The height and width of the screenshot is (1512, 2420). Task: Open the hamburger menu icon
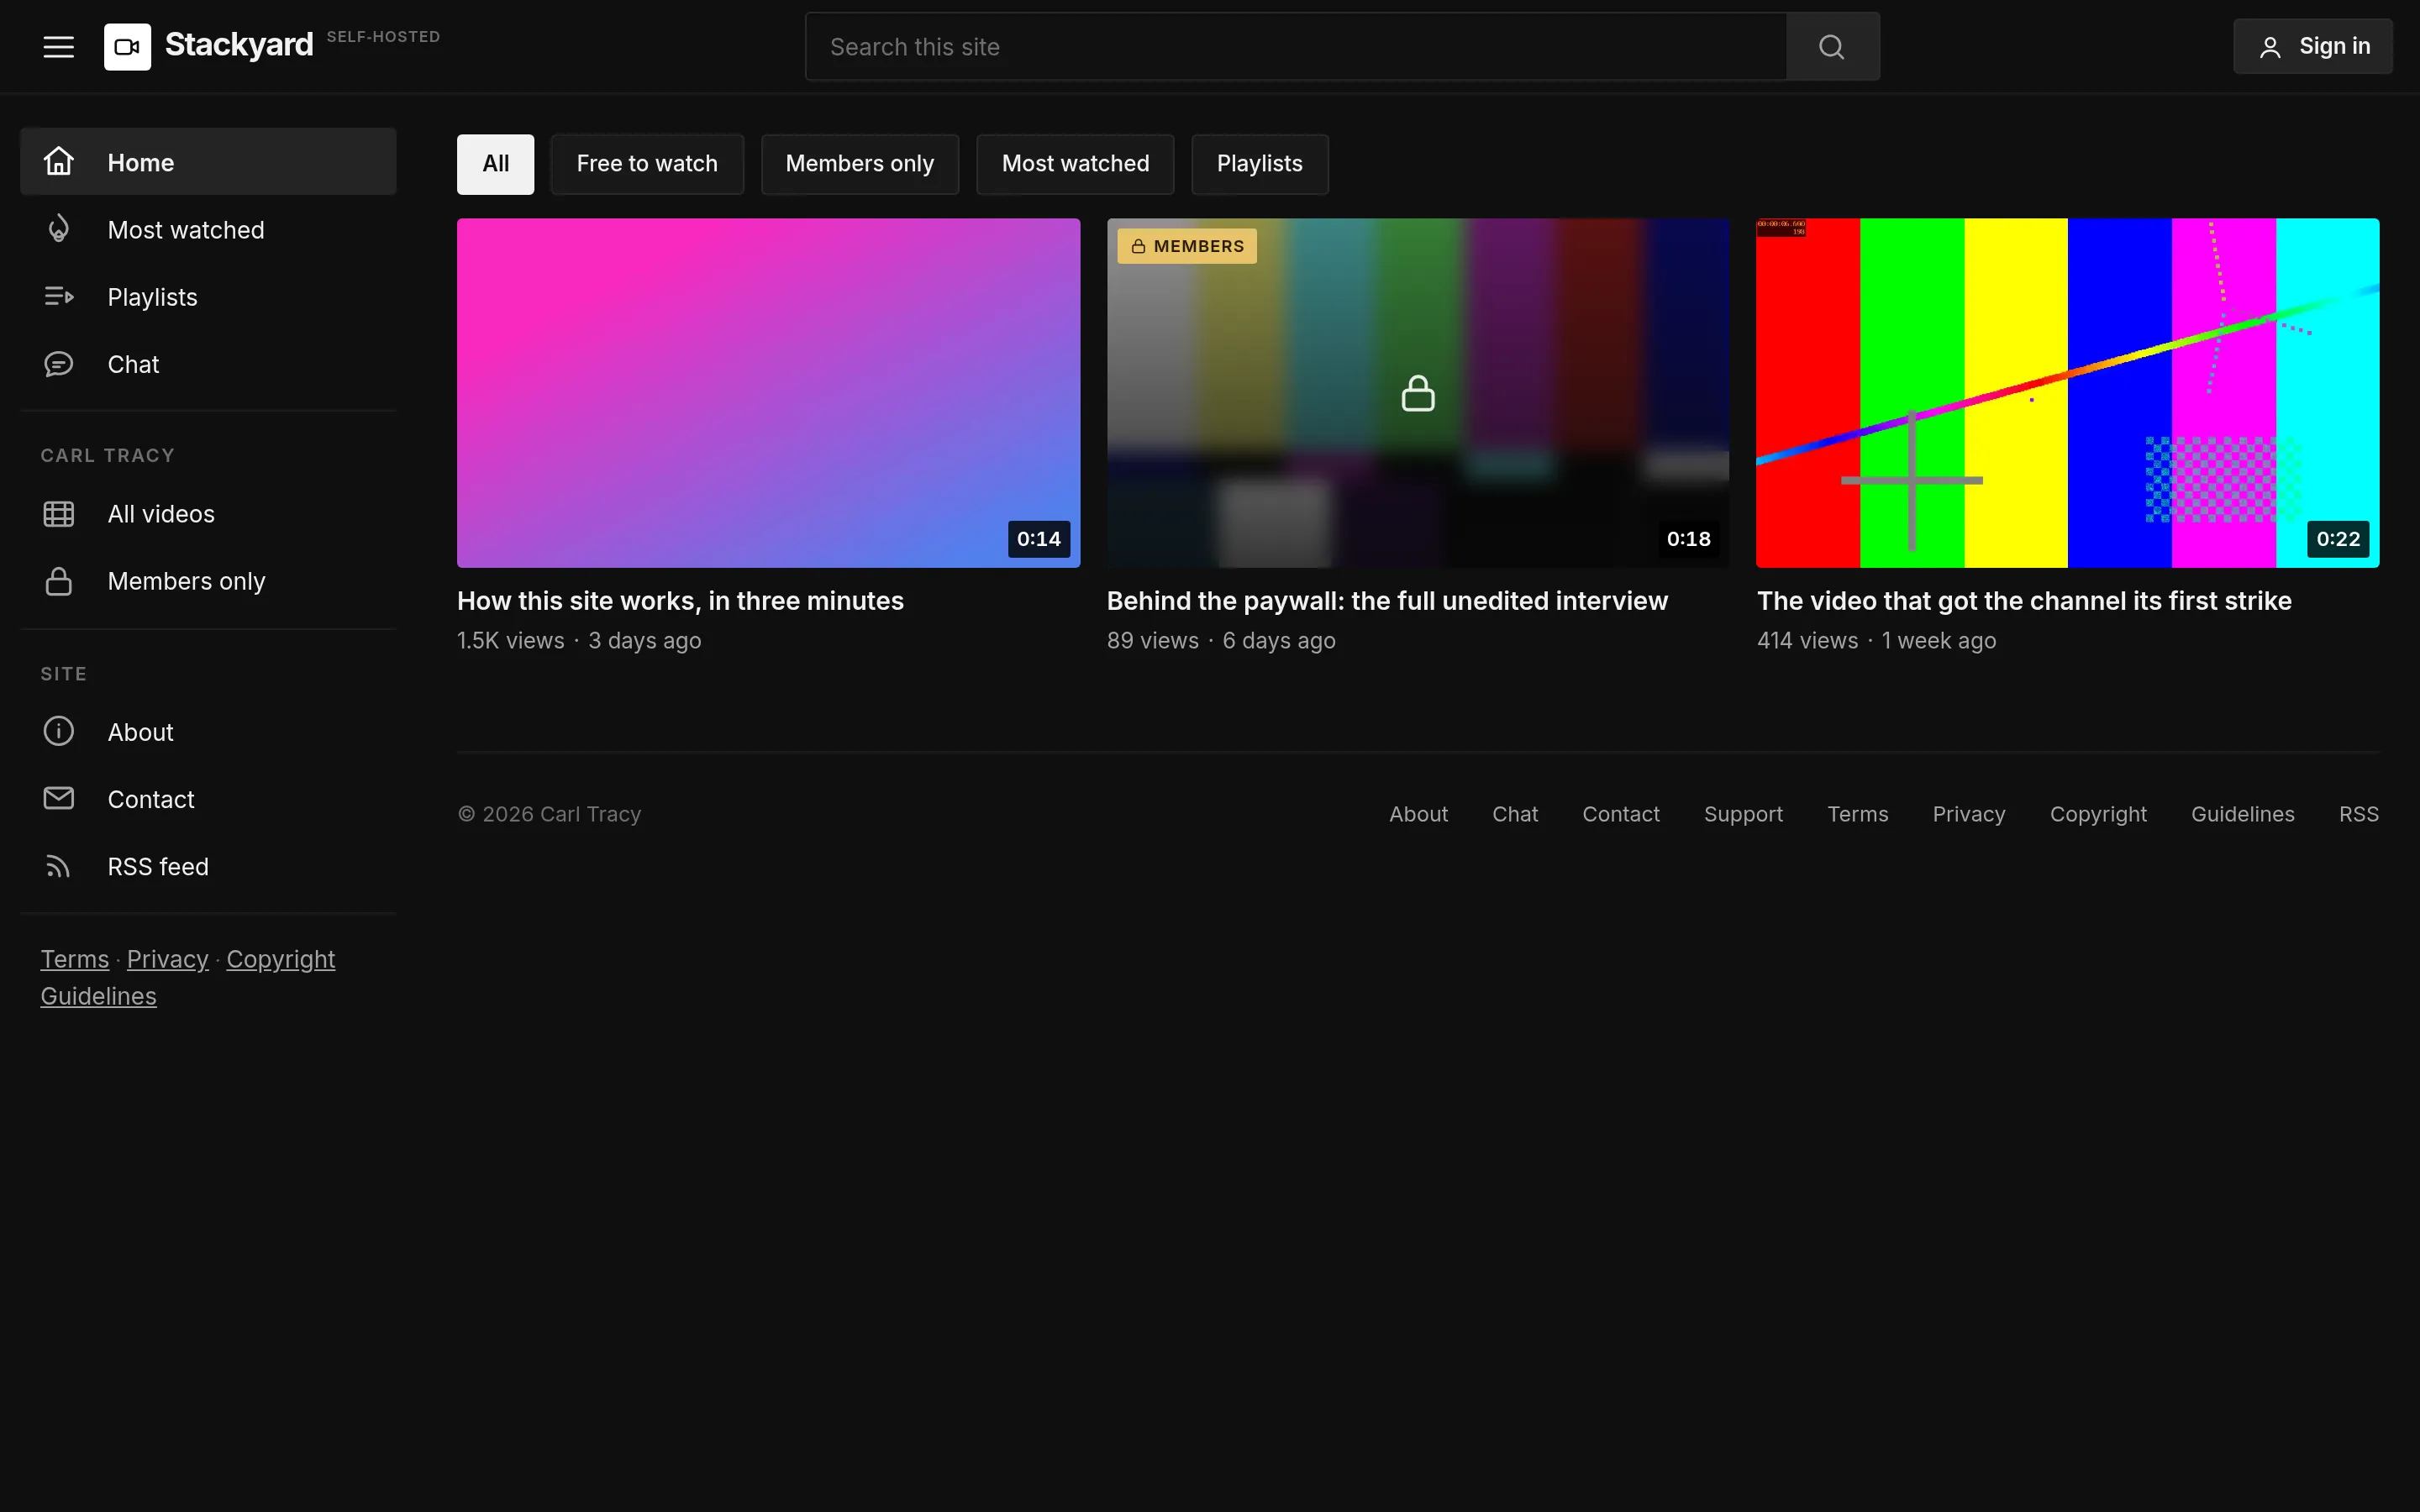pyautogui.click(x=59, y=47)
